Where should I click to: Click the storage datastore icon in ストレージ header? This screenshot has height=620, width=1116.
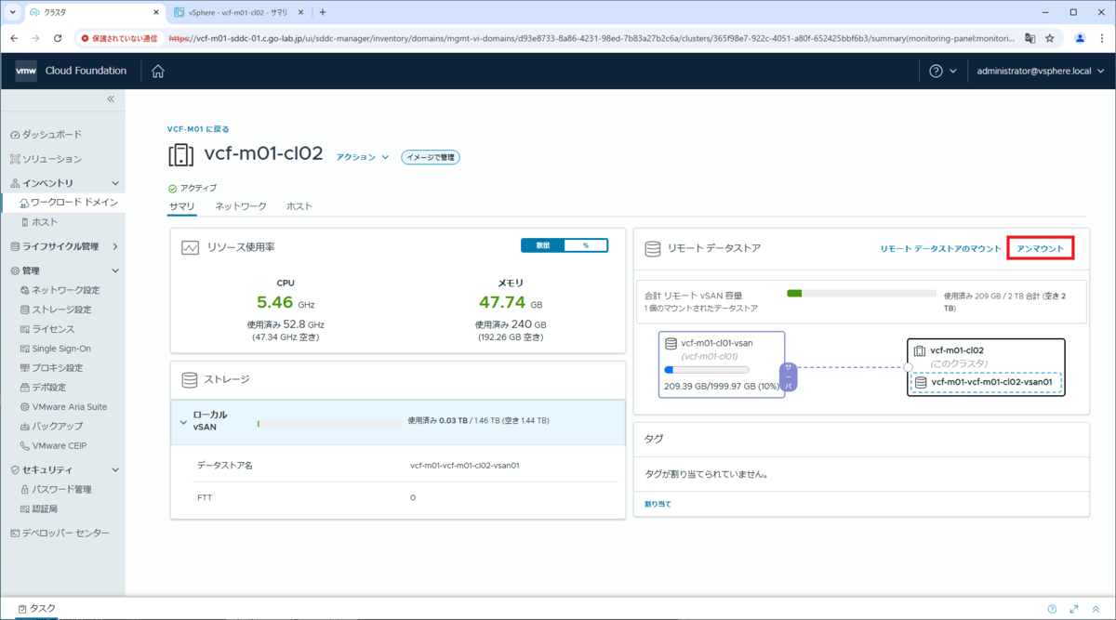point(190,379)
